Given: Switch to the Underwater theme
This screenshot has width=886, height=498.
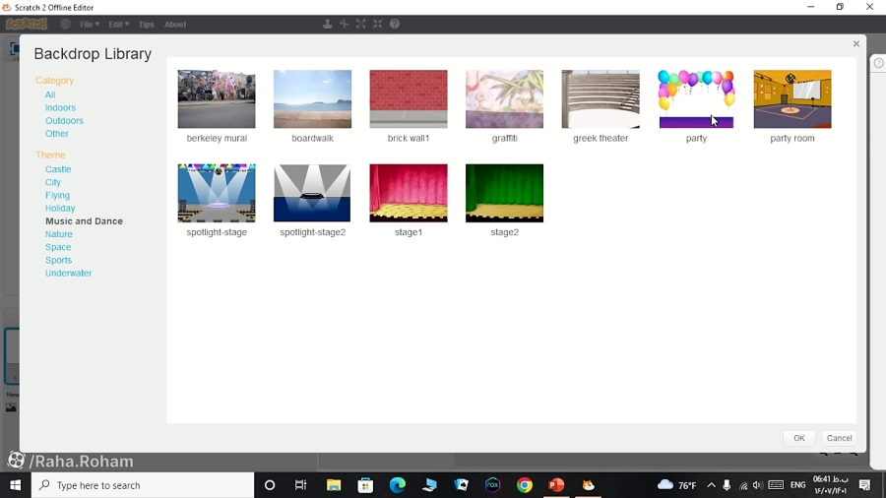Looking at the screenshot, I should coord(68,274).
